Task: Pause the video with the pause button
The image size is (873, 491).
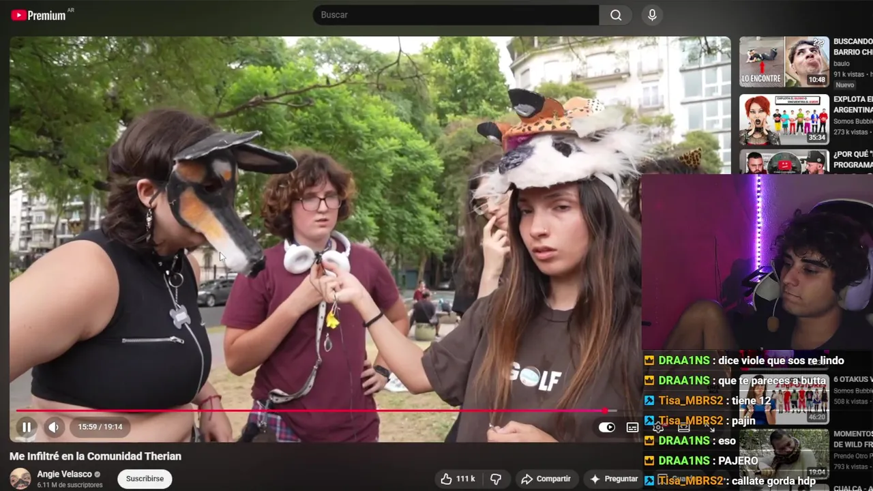Action: coord(27,427)
